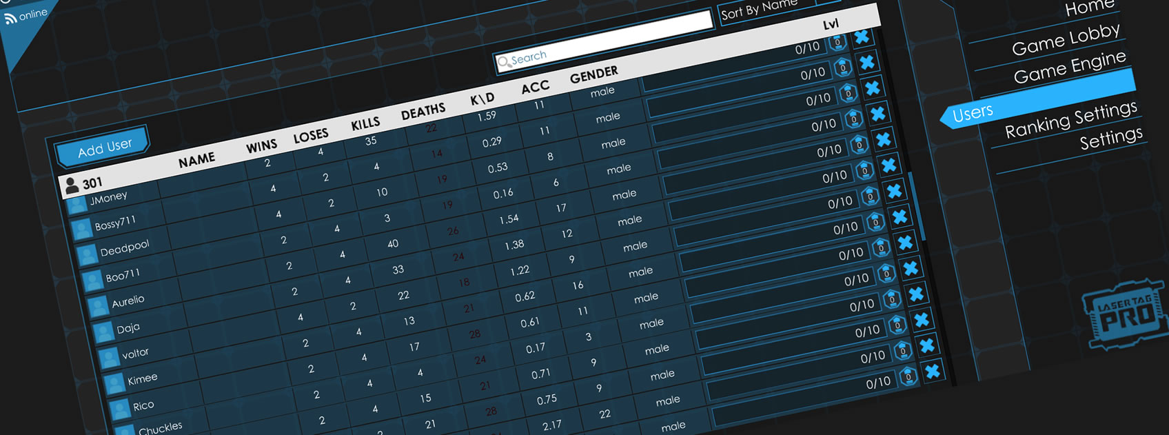
Task: Click the avatar icon for Daja
Action: pyautogui.click(x=103, y=332)
